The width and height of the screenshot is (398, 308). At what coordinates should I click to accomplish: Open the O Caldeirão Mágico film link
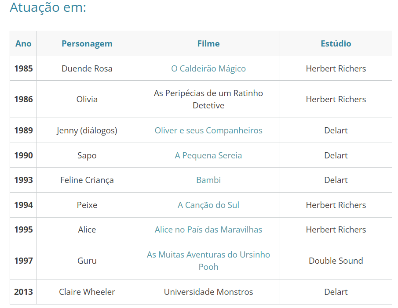pos(208,68)
